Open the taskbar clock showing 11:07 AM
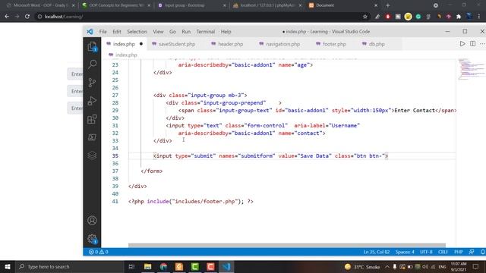This screenshot has width=486, height=273. click(459, 266)
